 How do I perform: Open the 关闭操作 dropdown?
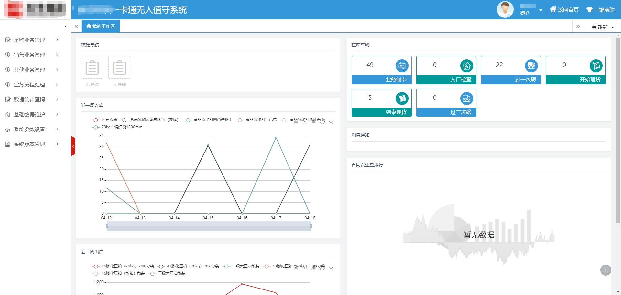point(603,27)
